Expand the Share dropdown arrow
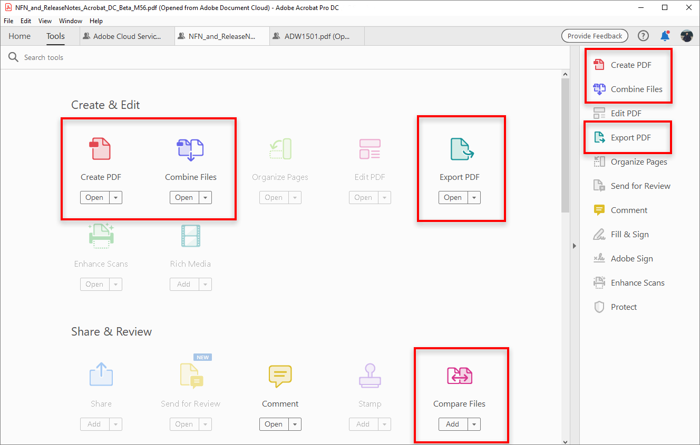Screen dimensions: 700x445 [x=116, y=424]
